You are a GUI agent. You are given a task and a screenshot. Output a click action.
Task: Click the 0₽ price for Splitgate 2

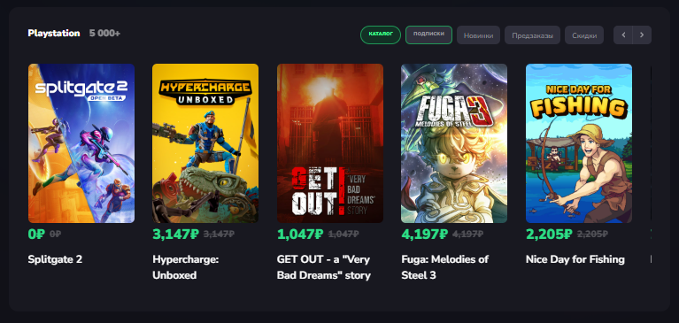click(36, 234)
